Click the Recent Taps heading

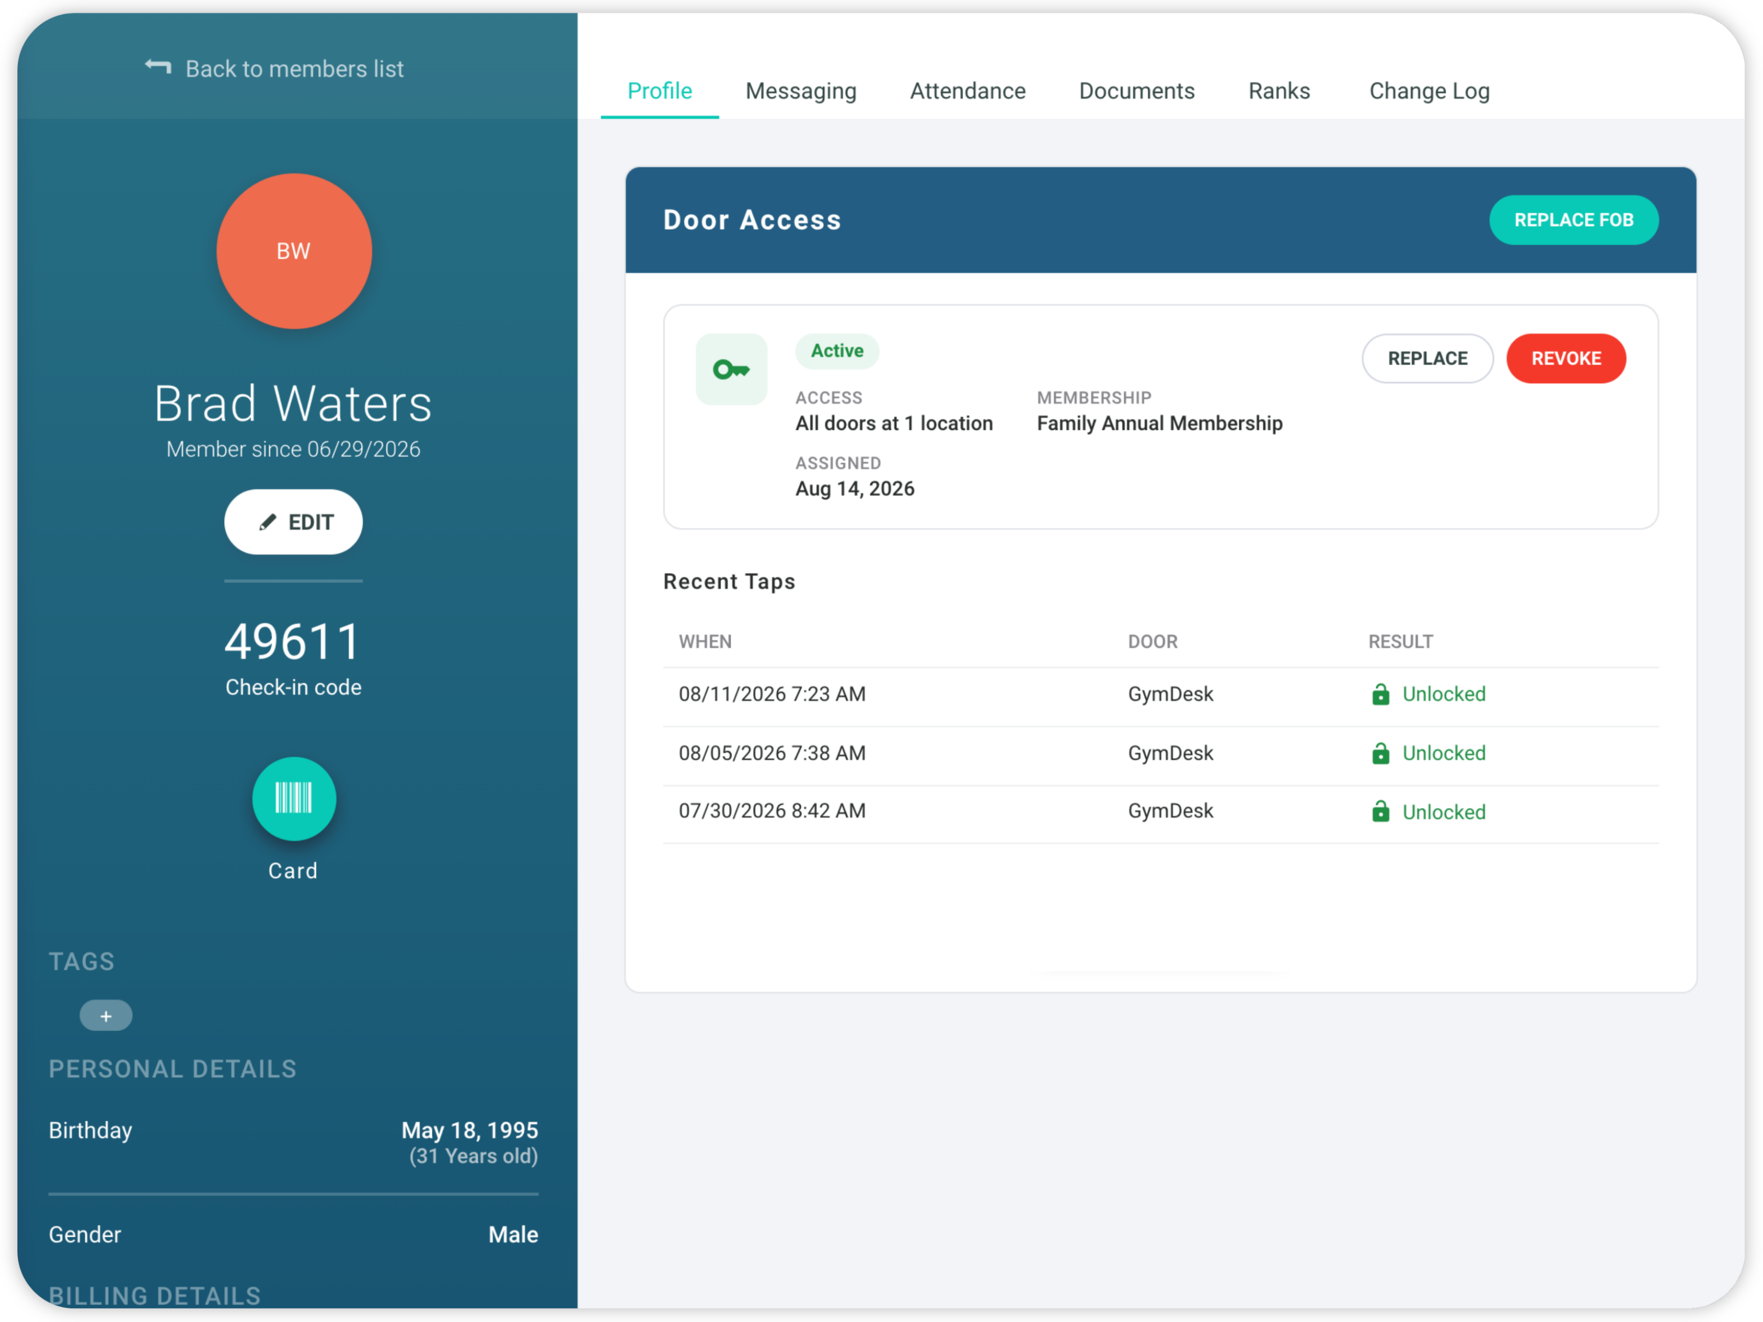(x=729, y=582)
